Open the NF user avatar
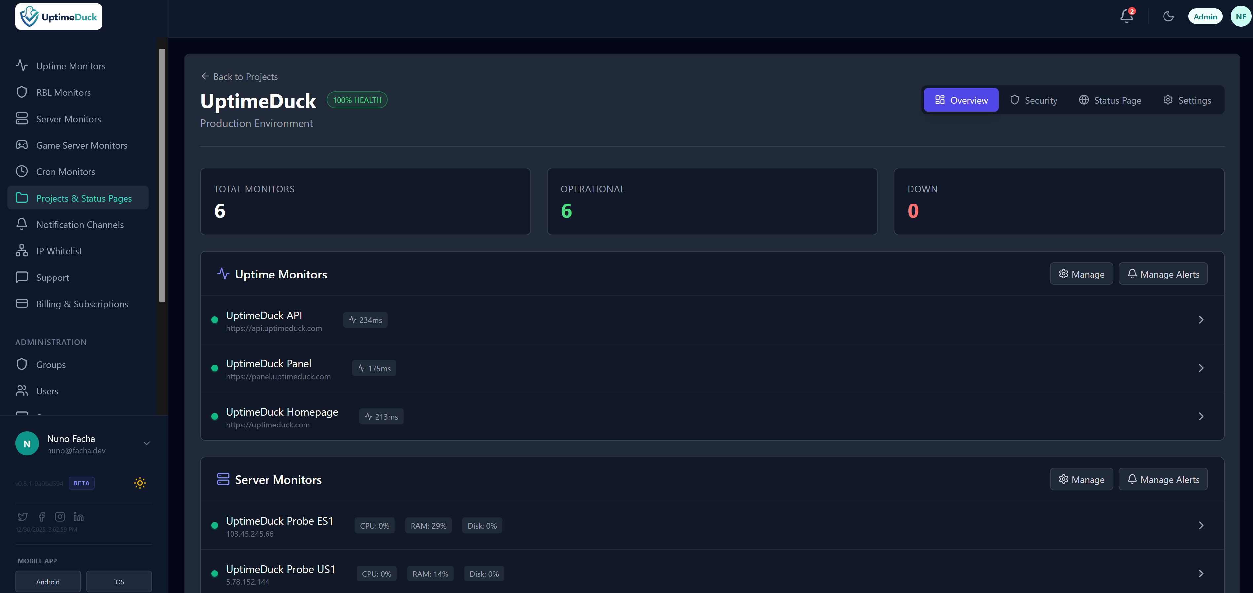The image size is (1253, 593). pyautogui.click(x=1240, y=17)
